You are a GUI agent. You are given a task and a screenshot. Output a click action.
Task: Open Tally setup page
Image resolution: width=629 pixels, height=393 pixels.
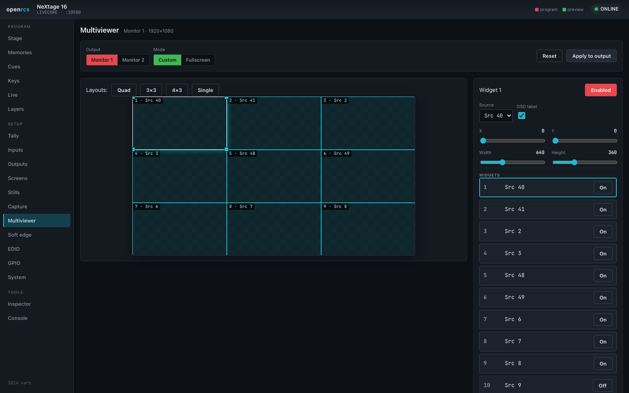[37, 136]
